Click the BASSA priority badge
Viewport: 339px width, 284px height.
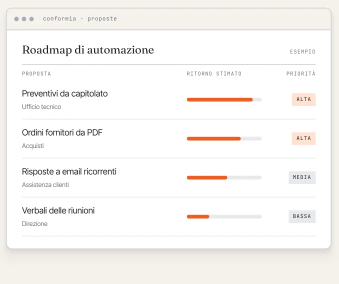(x=302, y=216)
